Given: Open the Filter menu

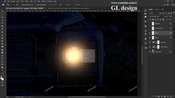Looking at the screenshot, I should coord(31,1).
